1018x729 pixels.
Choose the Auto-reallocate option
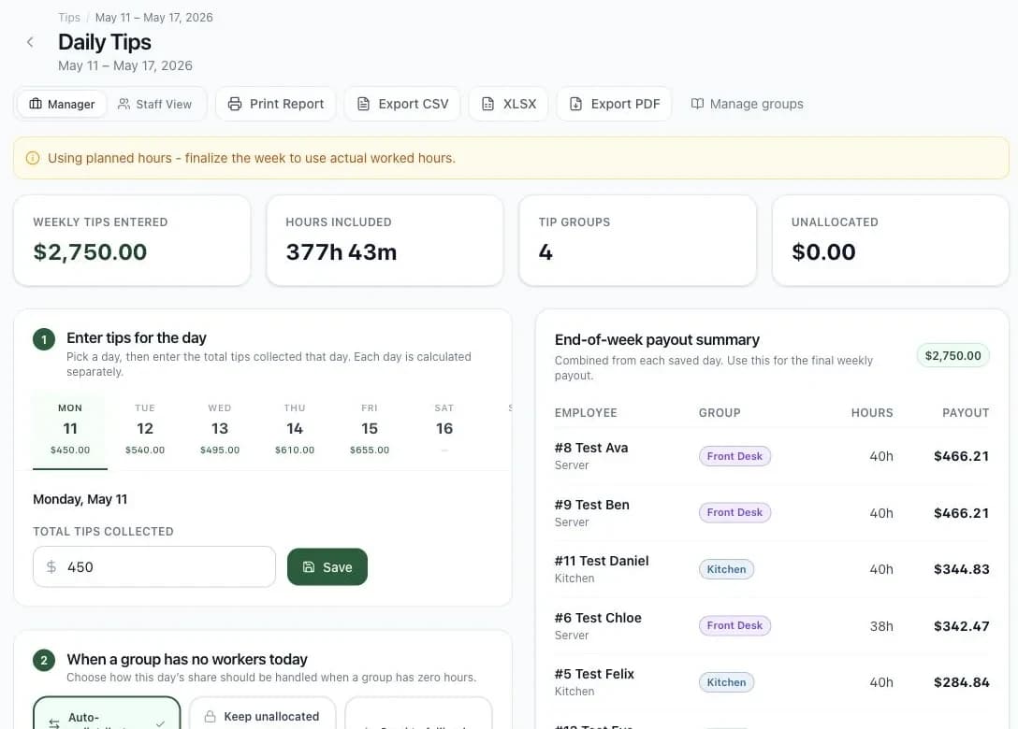pyautogui.click(x=107, y=713)
